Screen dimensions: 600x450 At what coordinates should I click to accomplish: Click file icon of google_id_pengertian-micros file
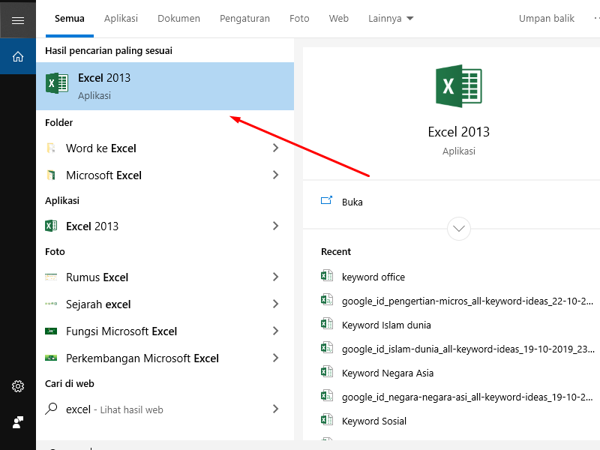[327, 299]
